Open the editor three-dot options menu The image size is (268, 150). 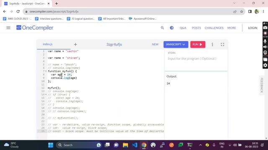[212, 45]
